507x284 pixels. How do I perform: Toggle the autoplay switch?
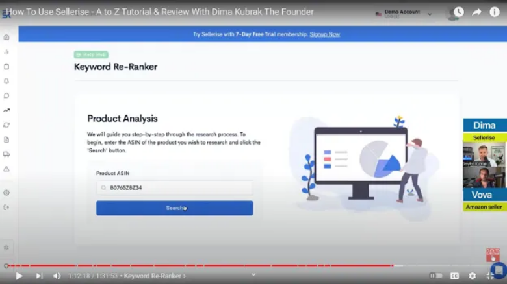point(435,276)
